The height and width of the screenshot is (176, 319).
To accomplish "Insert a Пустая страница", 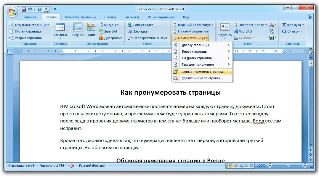I will (25, 31).
